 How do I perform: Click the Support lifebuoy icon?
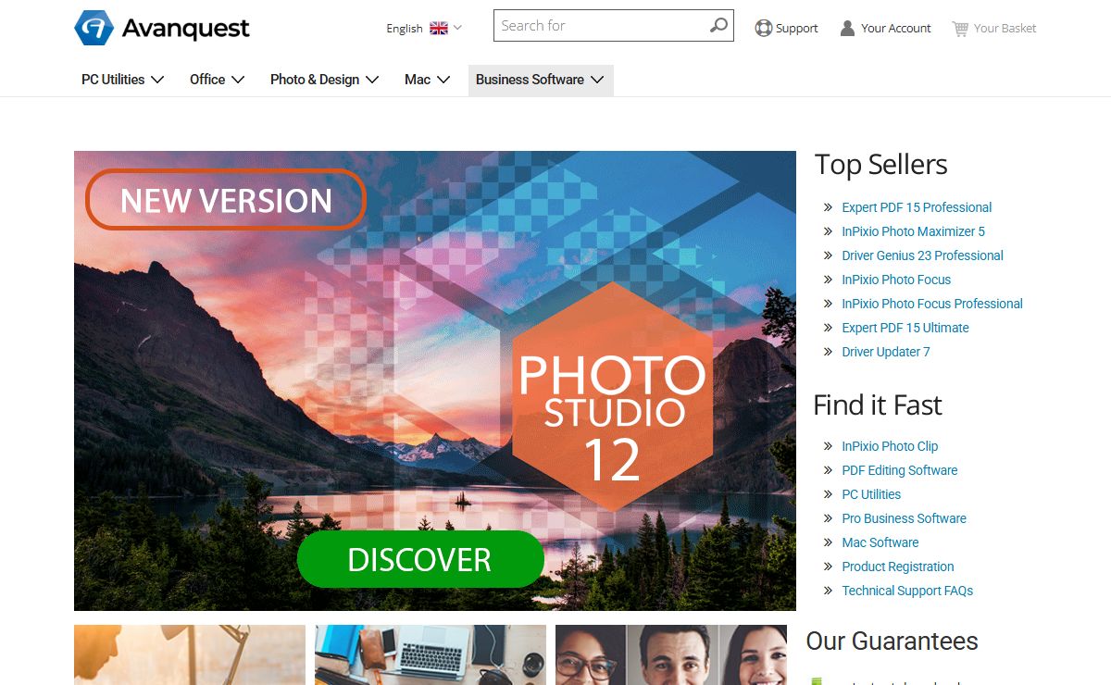[x=763, y=28]
